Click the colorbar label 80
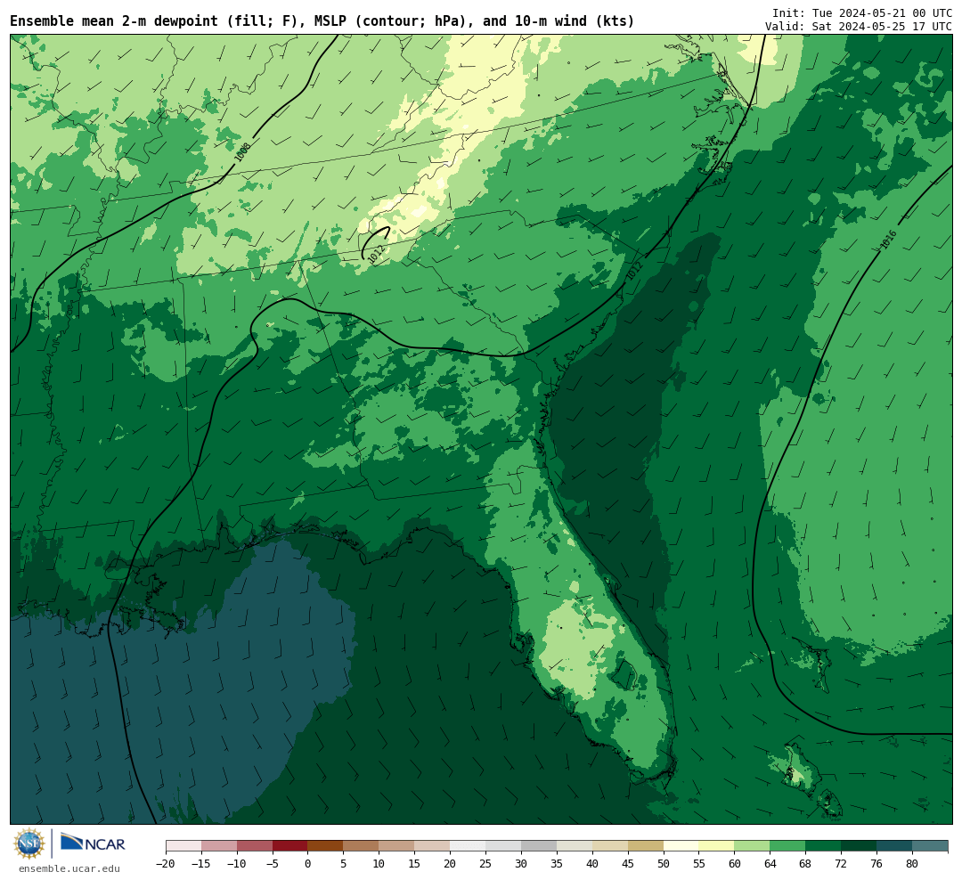The width and height of the screenshot is (962, 880). click(912, 864)
